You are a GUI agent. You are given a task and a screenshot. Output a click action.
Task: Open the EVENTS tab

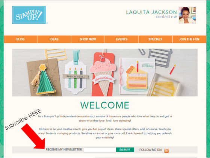point(122,39)
